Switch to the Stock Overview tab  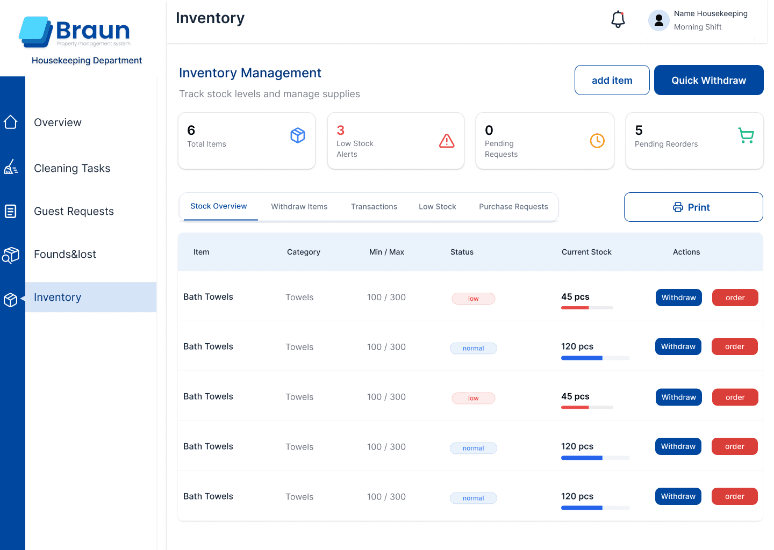click(x=219, y=206)
